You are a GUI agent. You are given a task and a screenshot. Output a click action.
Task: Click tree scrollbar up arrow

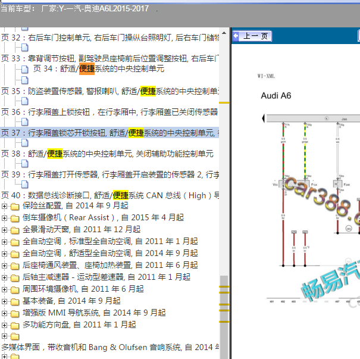(224, 33)
